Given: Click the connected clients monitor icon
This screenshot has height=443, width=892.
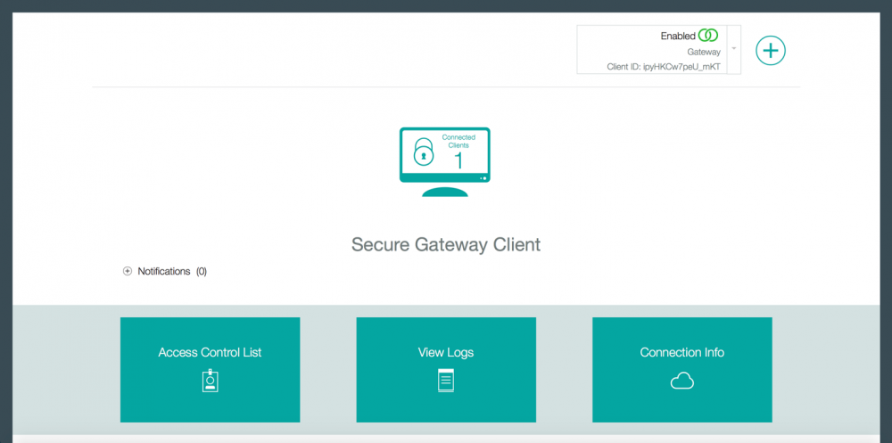Looking at the screenshot, I should pyautogui.click(x=445, y=162).
